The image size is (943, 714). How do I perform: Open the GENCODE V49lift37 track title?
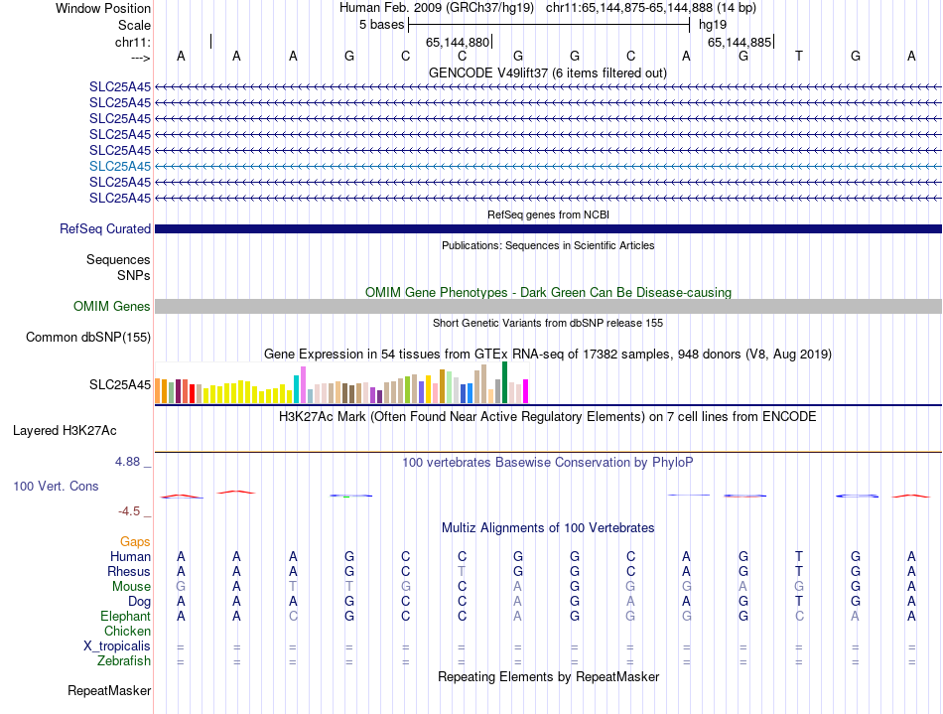pyautogui.click(x=547, y=72)
